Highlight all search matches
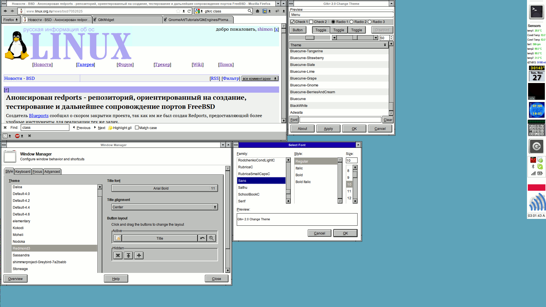This screenshot has height=307, width=546. (120, 128)
